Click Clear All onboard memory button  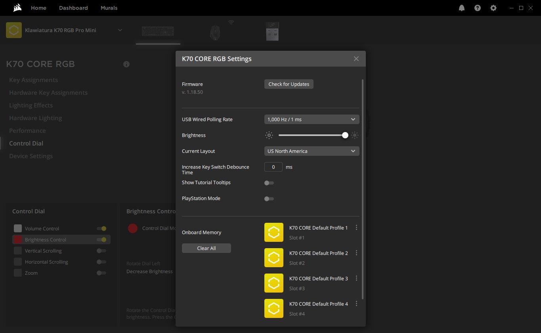[206, 248]
